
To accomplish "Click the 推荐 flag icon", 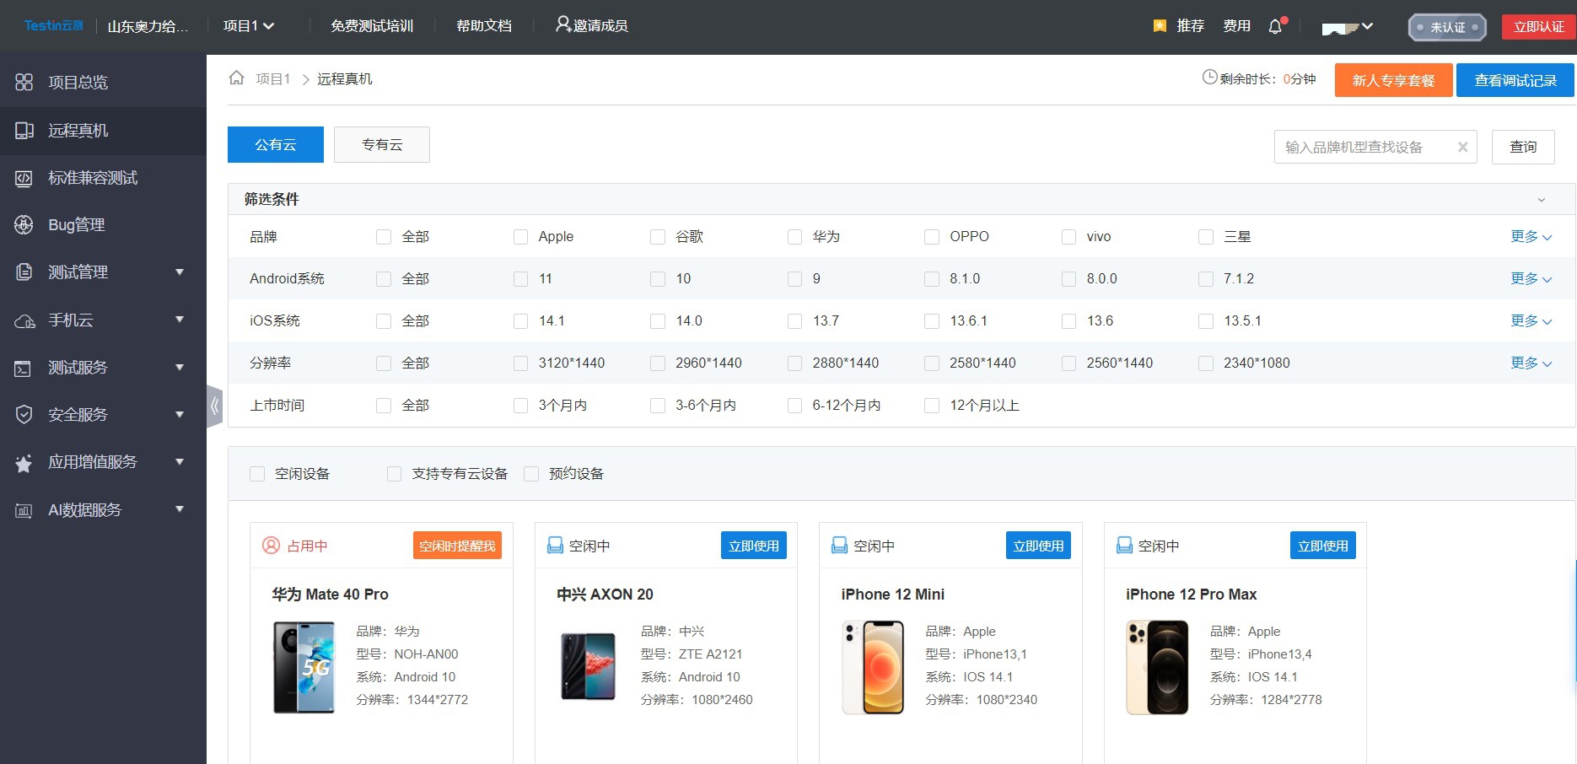I will [x=1160, y=26].
